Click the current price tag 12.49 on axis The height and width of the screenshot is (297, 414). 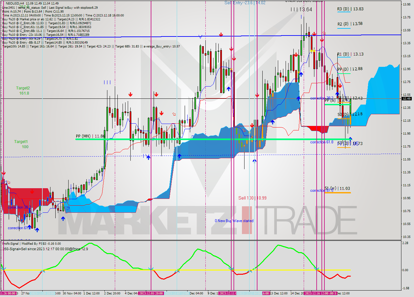coord(407,99)
